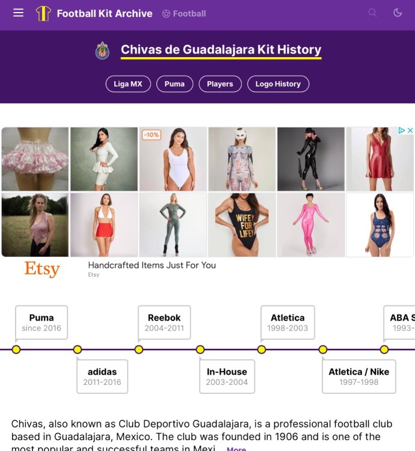415x451 pixels.
Task: Open the search magnifier icon
Action: 372,13
